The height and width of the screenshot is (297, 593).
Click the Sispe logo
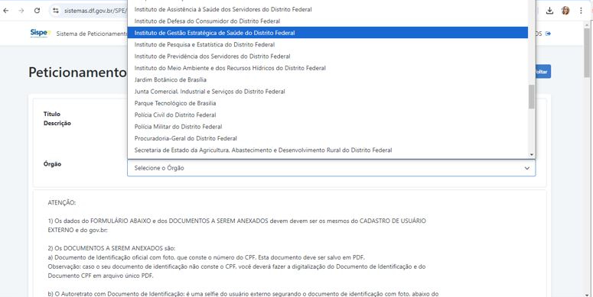click(x=40, y=33)
